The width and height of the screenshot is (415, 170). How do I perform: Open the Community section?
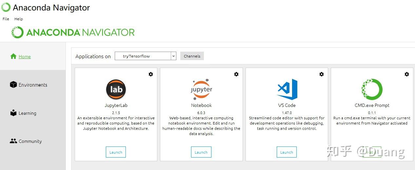click(30, 142)
